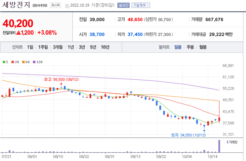Open the 기업개요 dropdown

coord(141,5)
